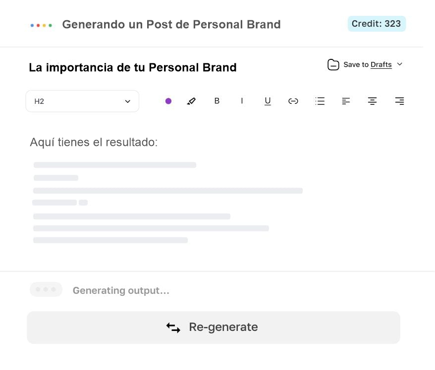Apply italic formatting
The height and width of the screenshot is (370, 435).
pyautogui.click(x=242, y=101)
